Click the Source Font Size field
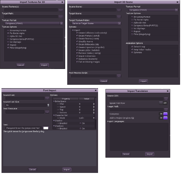Screen dimensions: 185x176 [25, 105]
